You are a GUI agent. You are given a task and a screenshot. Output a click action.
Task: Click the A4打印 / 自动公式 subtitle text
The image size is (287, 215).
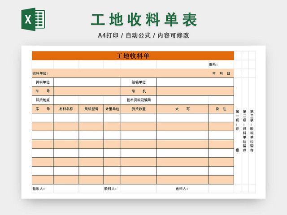point(143,35)
